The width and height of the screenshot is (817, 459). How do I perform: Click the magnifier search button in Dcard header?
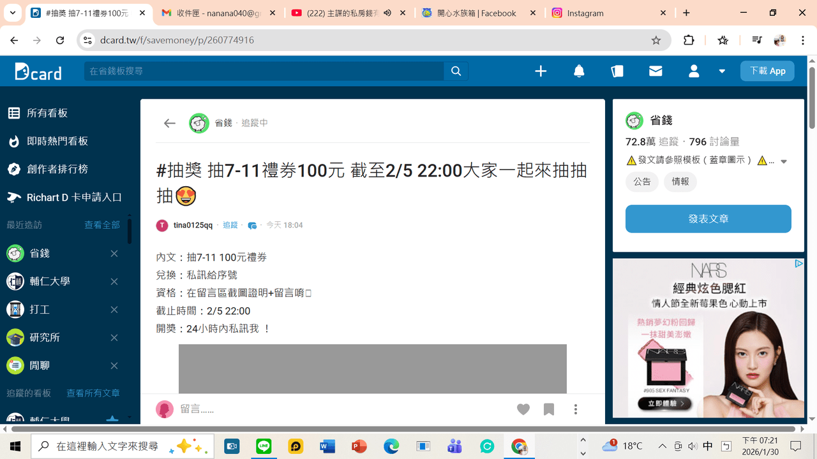pos(456,71)
